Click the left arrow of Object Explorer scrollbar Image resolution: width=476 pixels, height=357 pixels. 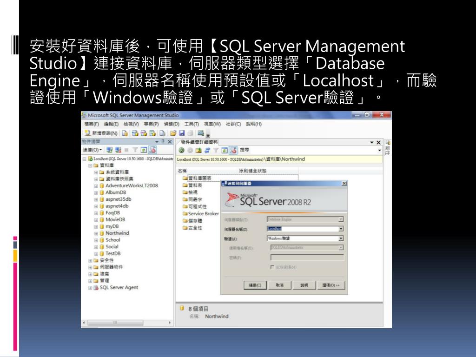84,323
